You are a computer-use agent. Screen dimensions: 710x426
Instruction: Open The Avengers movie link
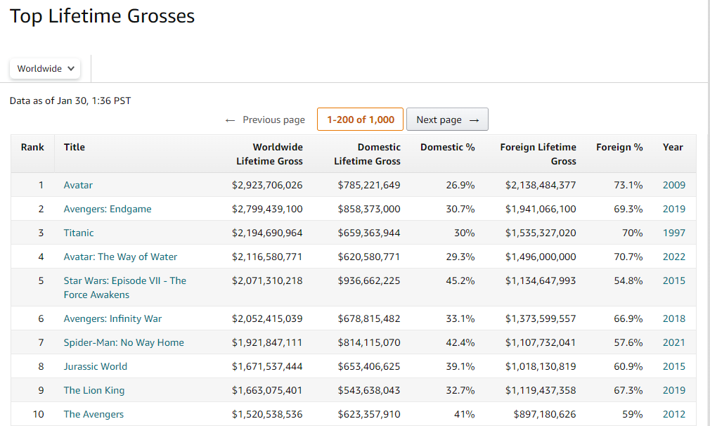tap(93, 415)
